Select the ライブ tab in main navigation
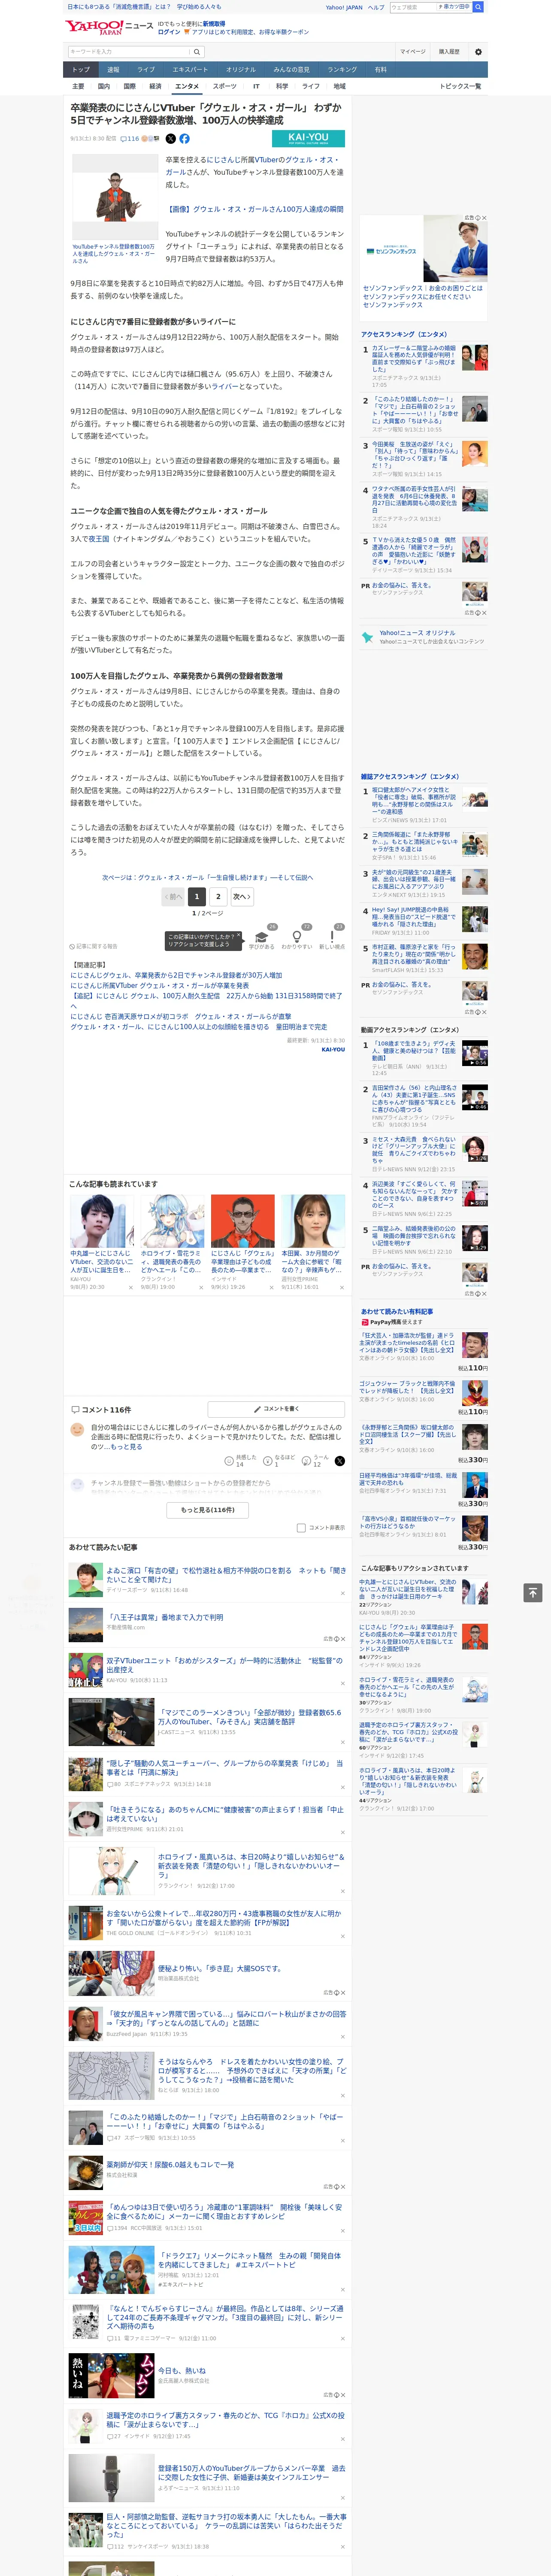Viewport: 551px width, 2576px height. (146, 70)
